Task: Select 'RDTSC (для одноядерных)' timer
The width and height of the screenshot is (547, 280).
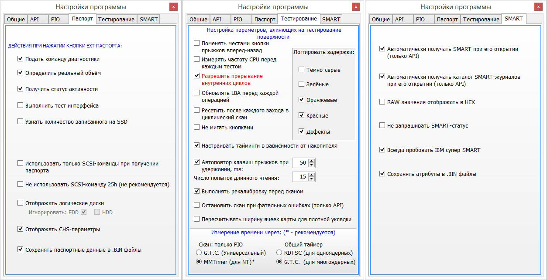Action: (279, 253)
